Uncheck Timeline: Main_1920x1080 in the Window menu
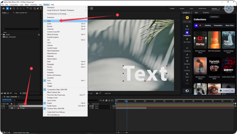This screenshot has height=134, width=237. click(65, 109)
